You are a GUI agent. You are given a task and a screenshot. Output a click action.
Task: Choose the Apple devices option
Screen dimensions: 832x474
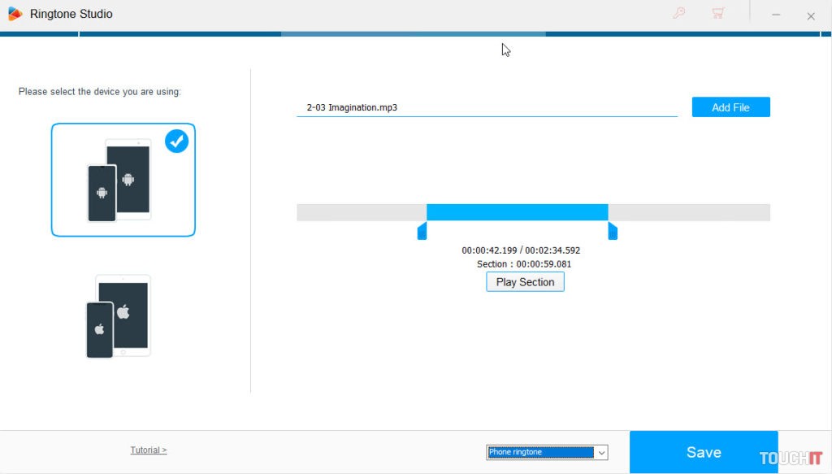[x=119, y=316]
